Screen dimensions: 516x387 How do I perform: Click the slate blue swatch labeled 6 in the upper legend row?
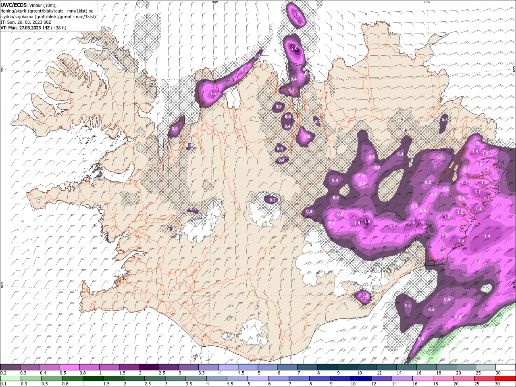(x=287, y=367)
